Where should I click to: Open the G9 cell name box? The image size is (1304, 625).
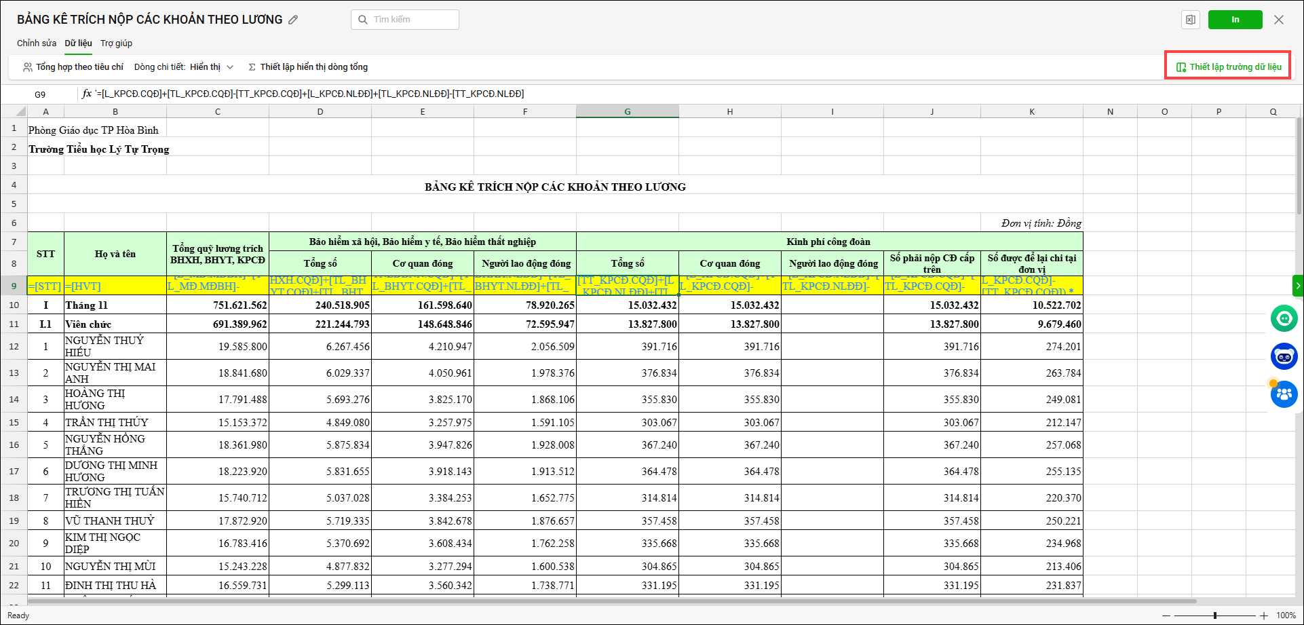click(40, 94)
